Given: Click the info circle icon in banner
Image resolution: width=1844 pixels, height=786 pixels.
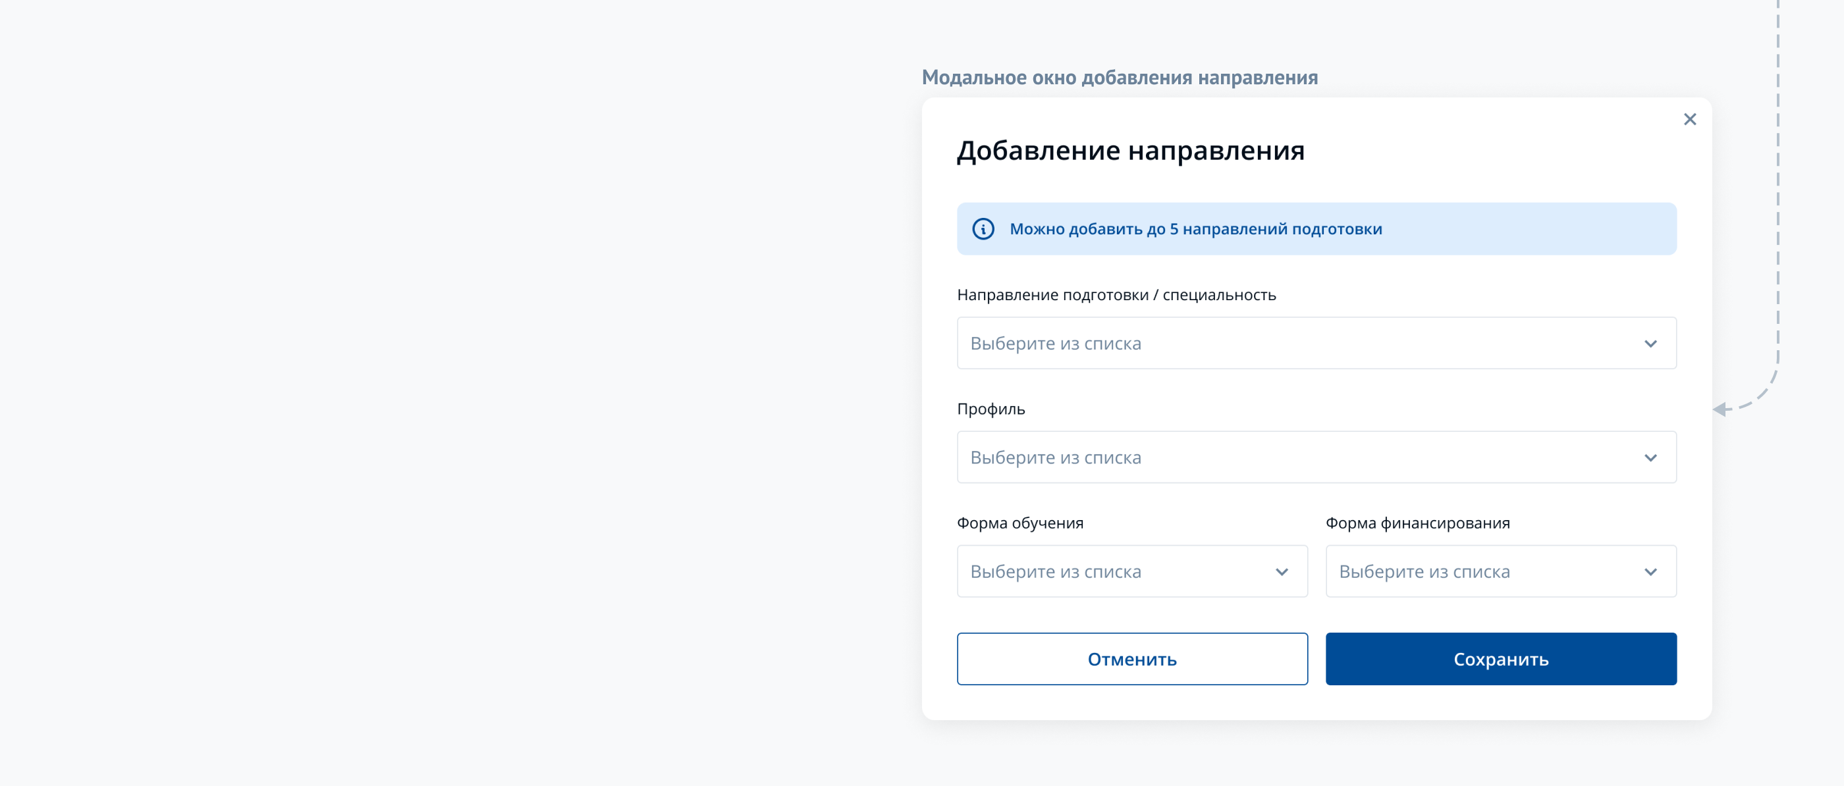Looking at the screenshot, I should pos(983,229).
